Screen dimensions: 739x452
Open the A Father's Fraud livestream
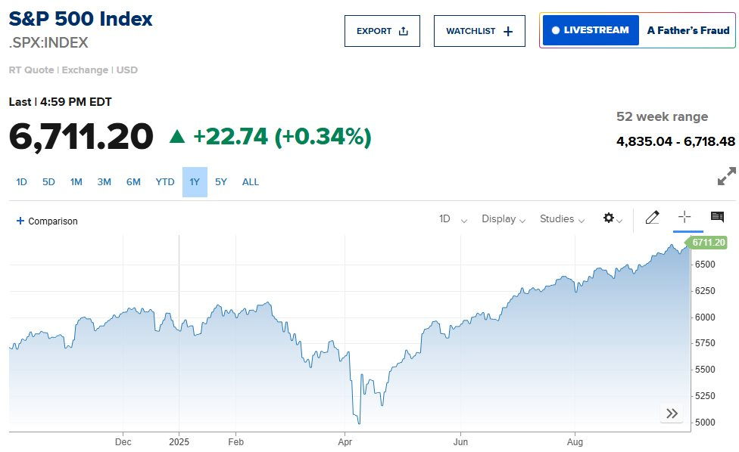point(688,31)
